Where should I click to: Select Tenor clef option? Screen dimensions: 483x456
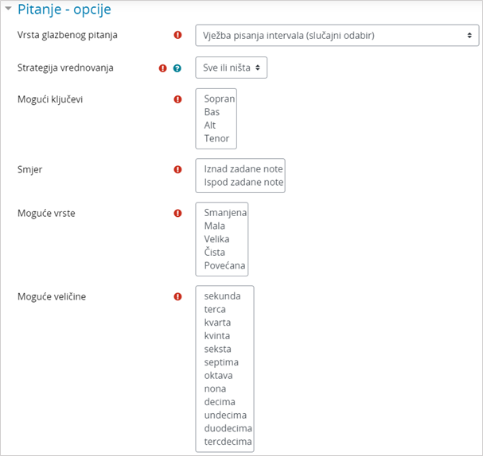216,138
